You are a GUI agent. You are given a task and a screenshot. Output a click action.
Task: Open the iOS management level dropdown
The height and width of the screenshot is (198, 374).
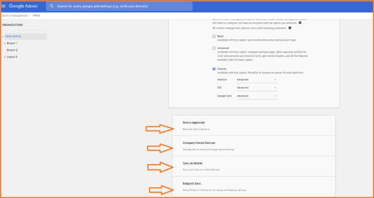pos(257,88)
